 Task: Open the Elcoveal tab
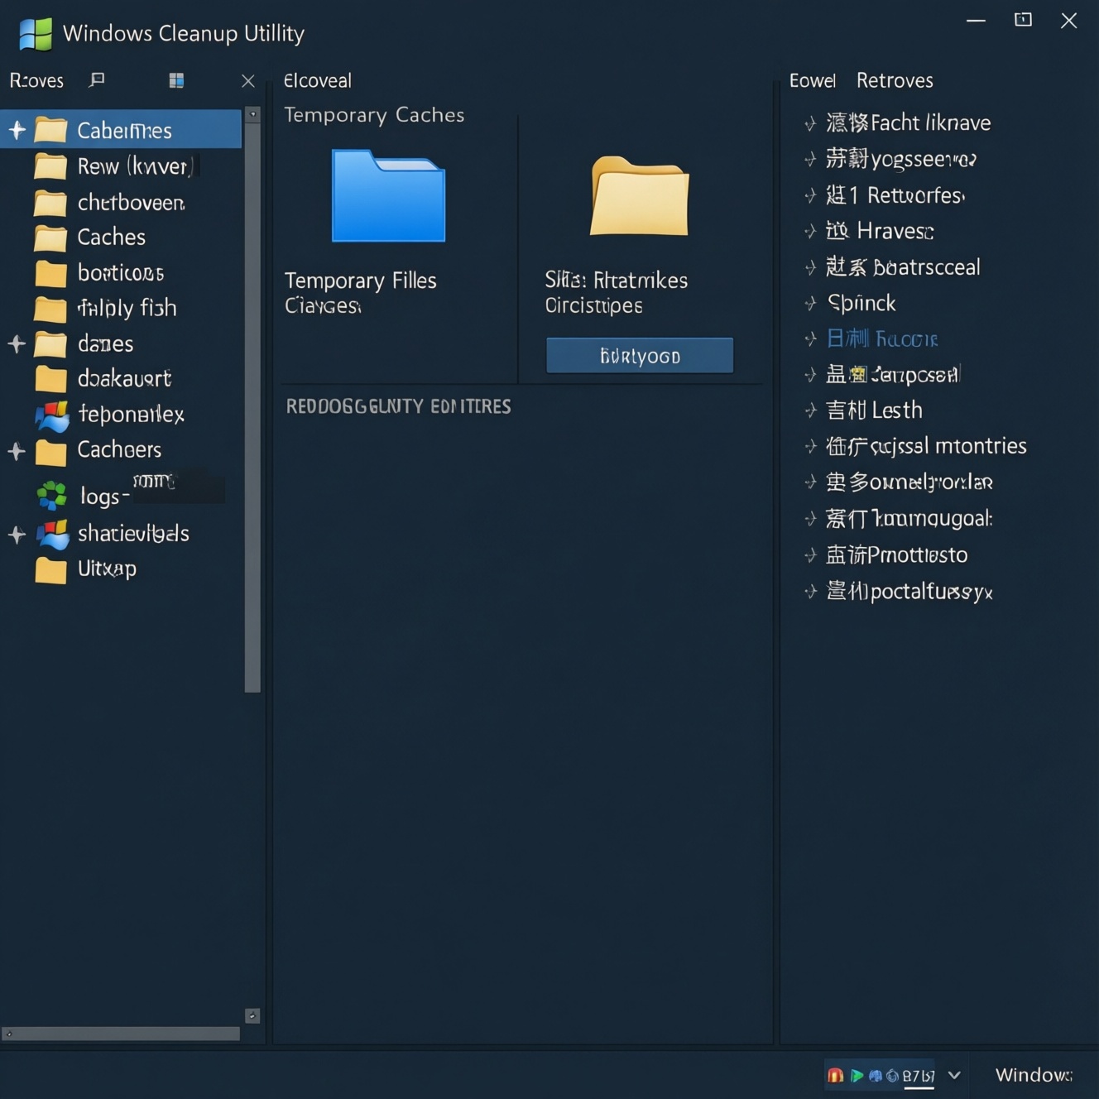pyautogui.click(x=318, y=80)
